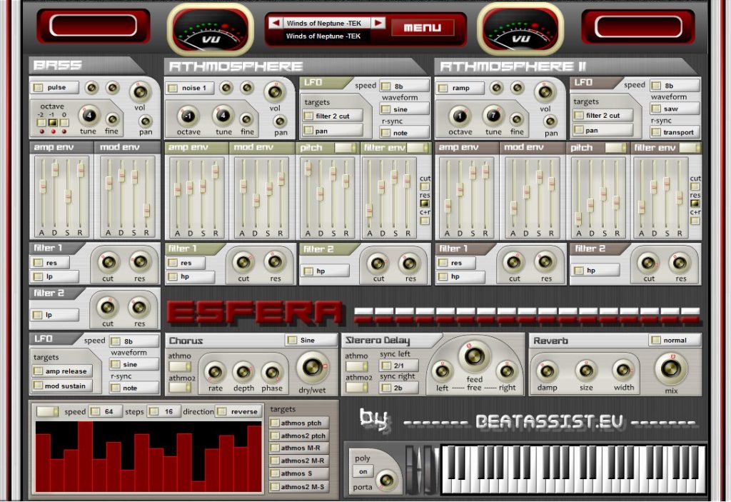
Task: Adjust Chorus dry/wet knob
Action: point(312,367)
